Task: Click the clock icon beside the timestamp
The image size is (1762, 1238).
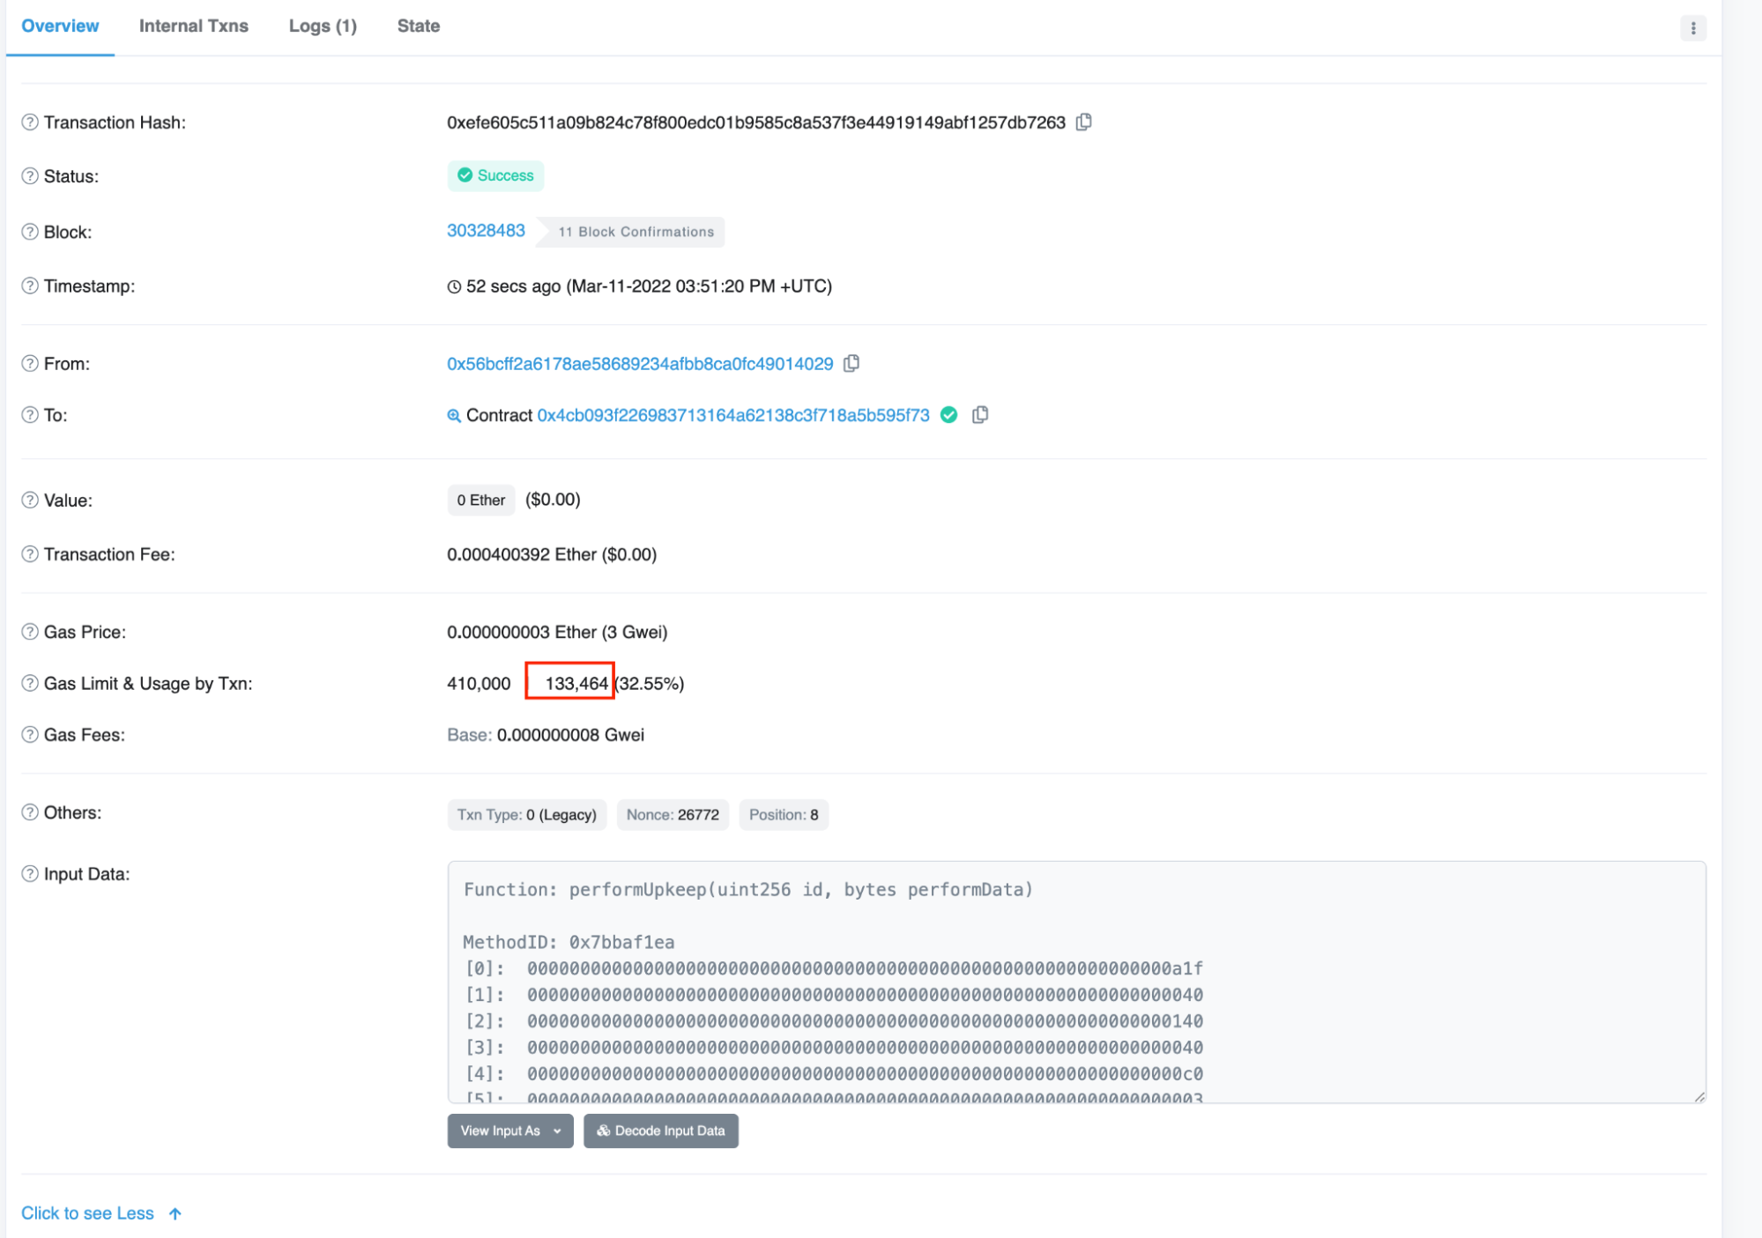Action: pos(453,286)
